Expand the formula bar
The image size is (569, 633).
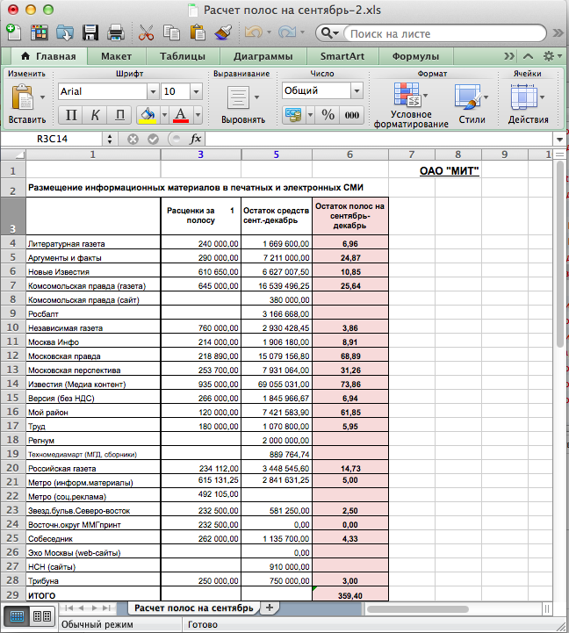[559, 140]
